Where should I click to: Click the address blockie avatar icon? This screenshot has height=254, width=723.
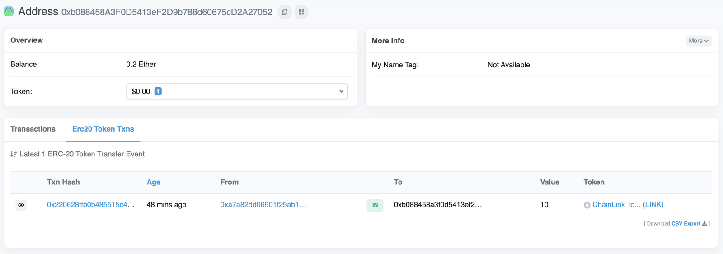9,11
